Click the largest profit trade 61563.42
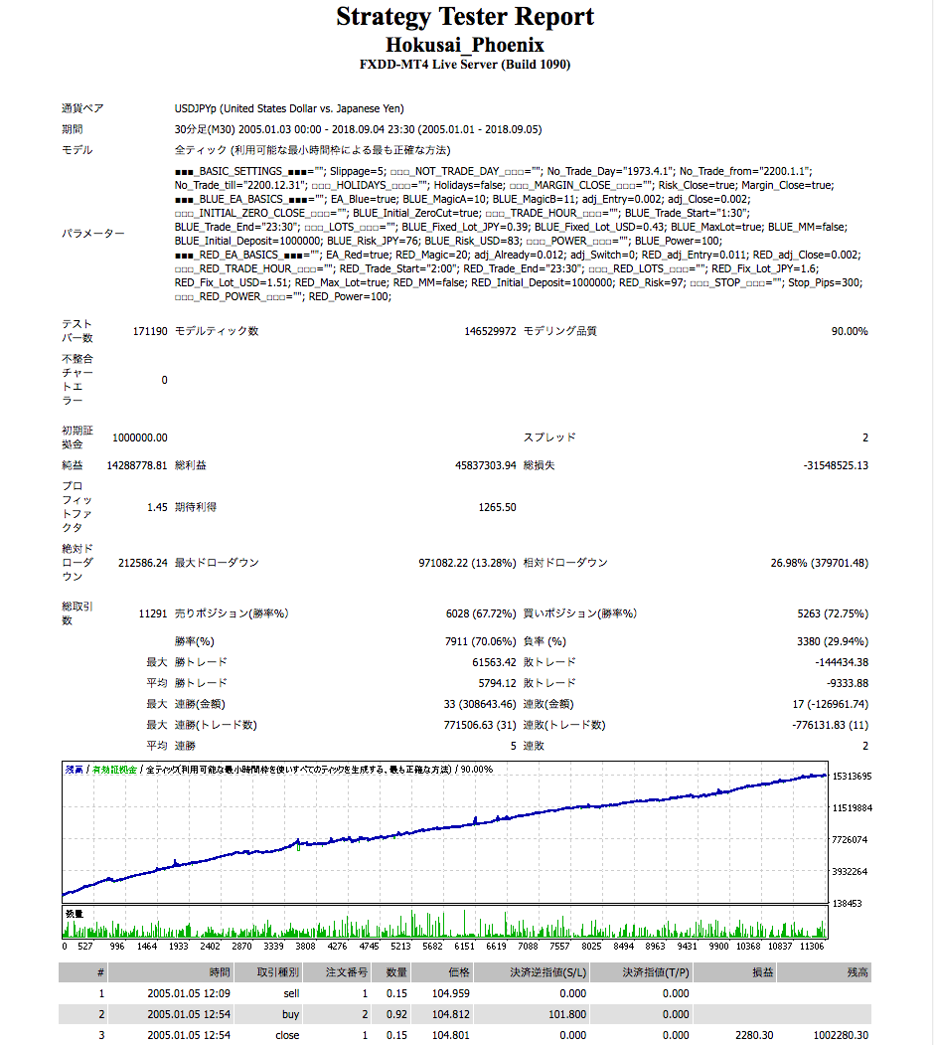This screenshot has height=1045, width=934. (494, 662)
